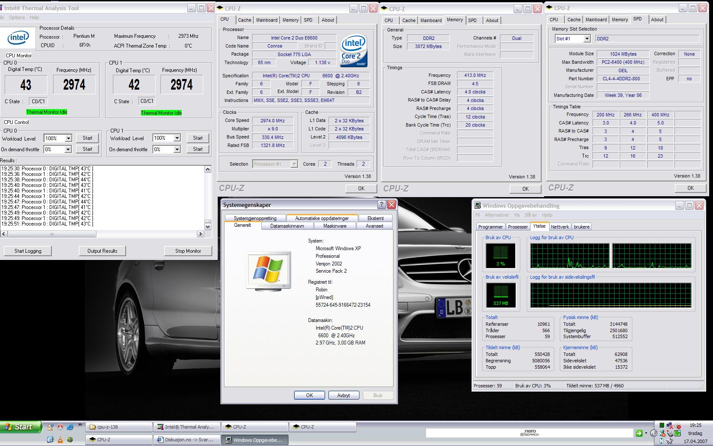This screenshot has height=446, width=713.
Task: Click the help question mark in Systemegenskaper
Action: 381,204
